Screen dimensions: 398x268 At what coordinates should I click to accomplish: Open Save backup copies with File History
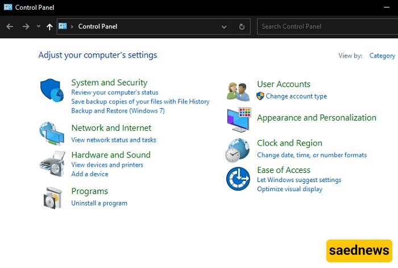[140, 102]
